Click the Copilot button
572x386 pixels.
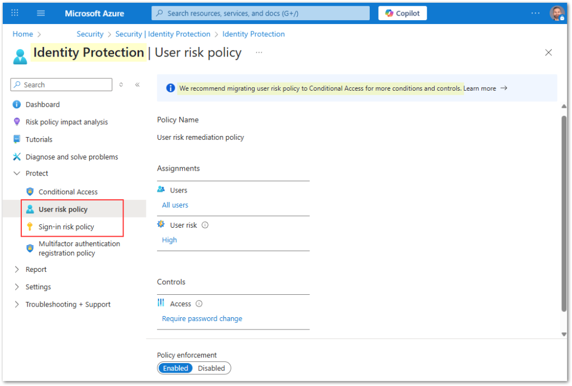(x=402, y=13)
